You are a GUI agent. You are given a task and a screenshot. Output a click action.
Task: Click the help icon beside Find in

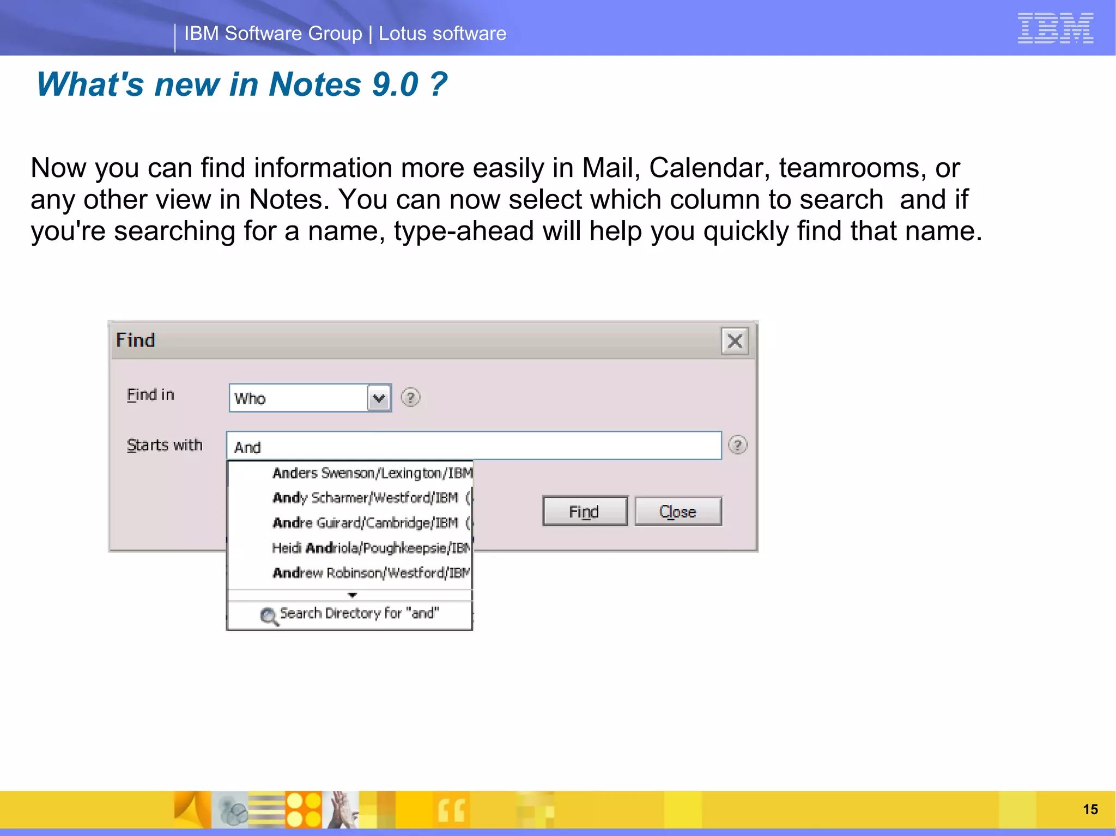pos(410,398)
